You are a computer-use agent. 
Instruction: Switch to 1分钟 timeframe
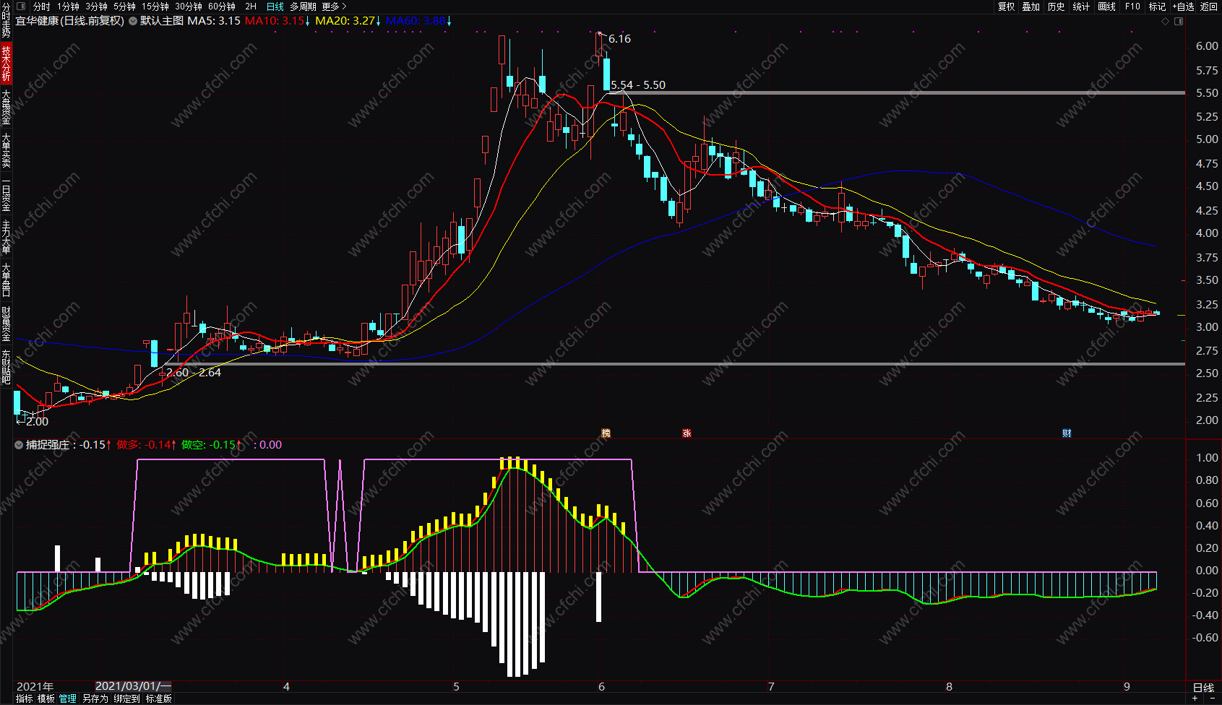pyautogui.click(x=68, y=7)
